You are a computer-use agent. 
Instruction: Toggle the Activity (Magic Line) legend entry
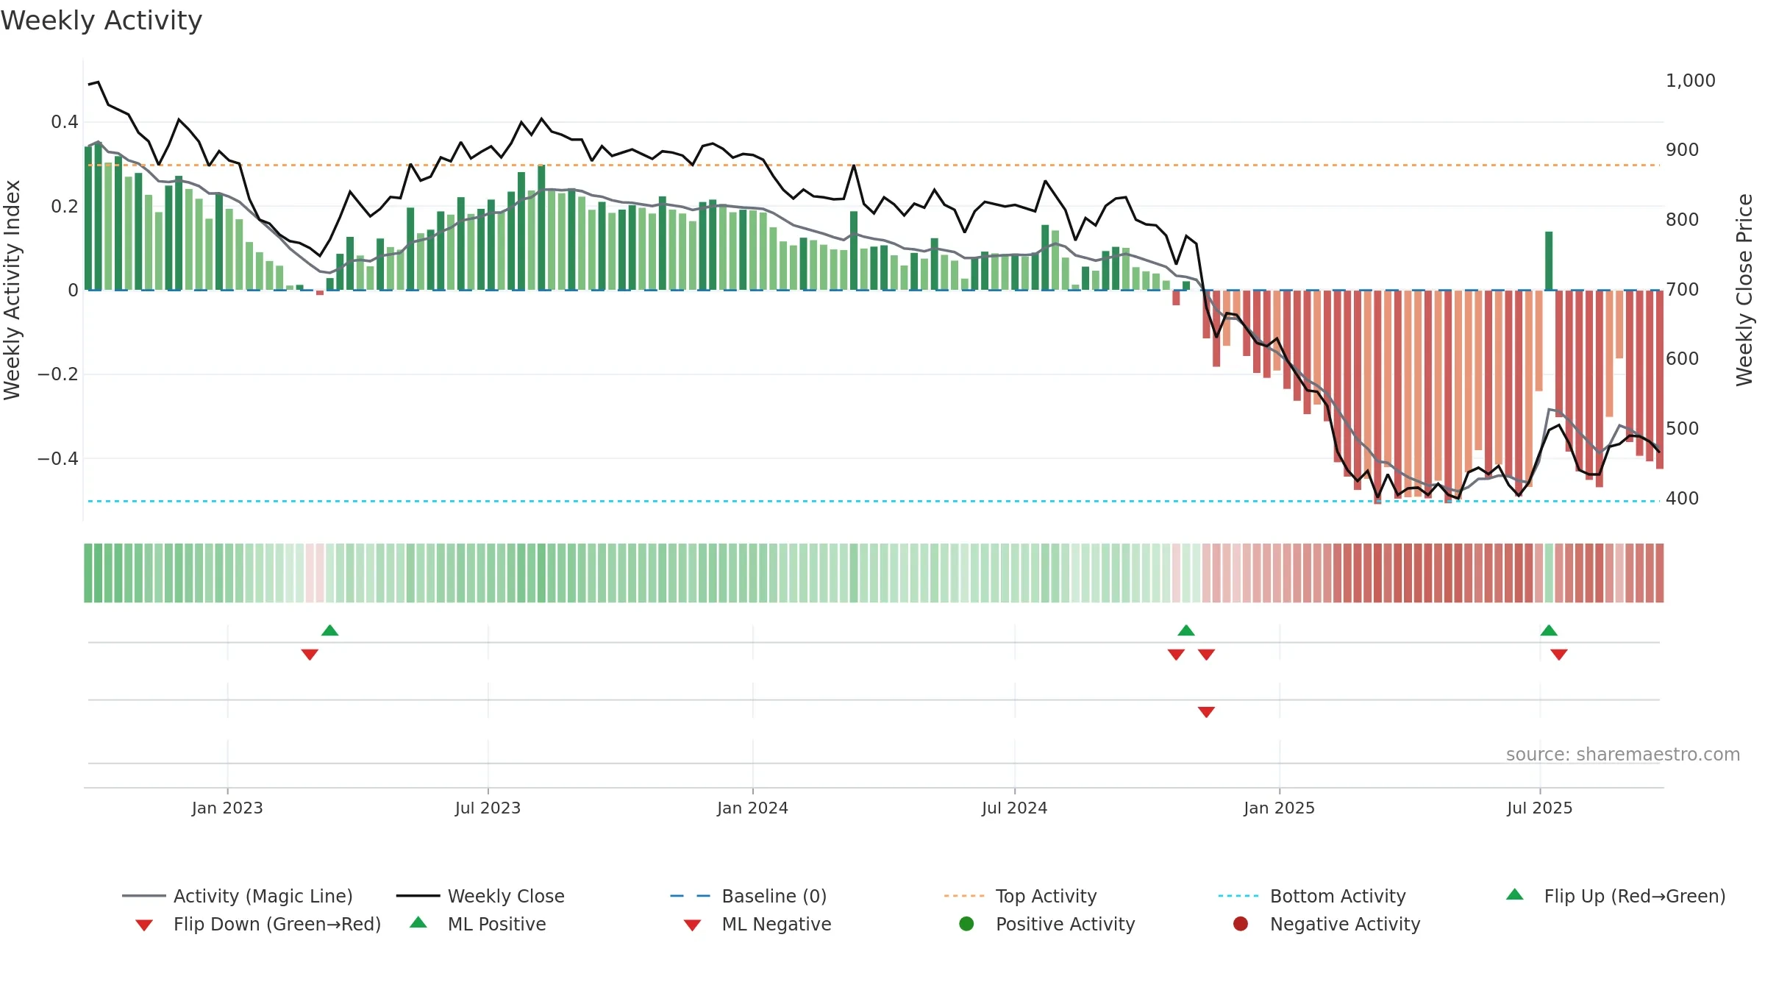tap(238, 896)
